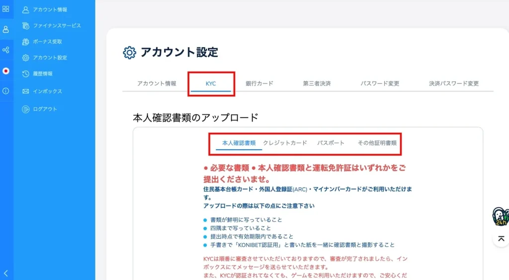Click the line starting 住民基本台帳カード
The image size is (509, 280).
click(x=308, y=193)
